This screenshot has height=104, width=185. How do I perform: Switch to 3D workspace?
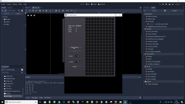[88, 4]
